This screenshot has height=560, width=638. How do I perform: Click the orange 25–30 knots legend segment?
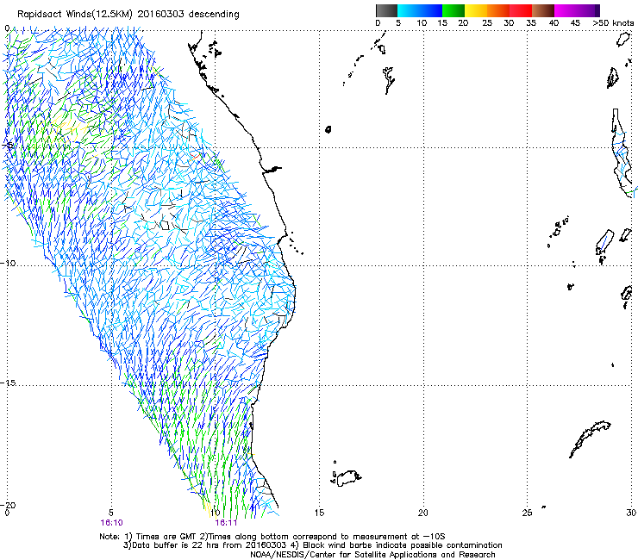(x=498, y=10)
